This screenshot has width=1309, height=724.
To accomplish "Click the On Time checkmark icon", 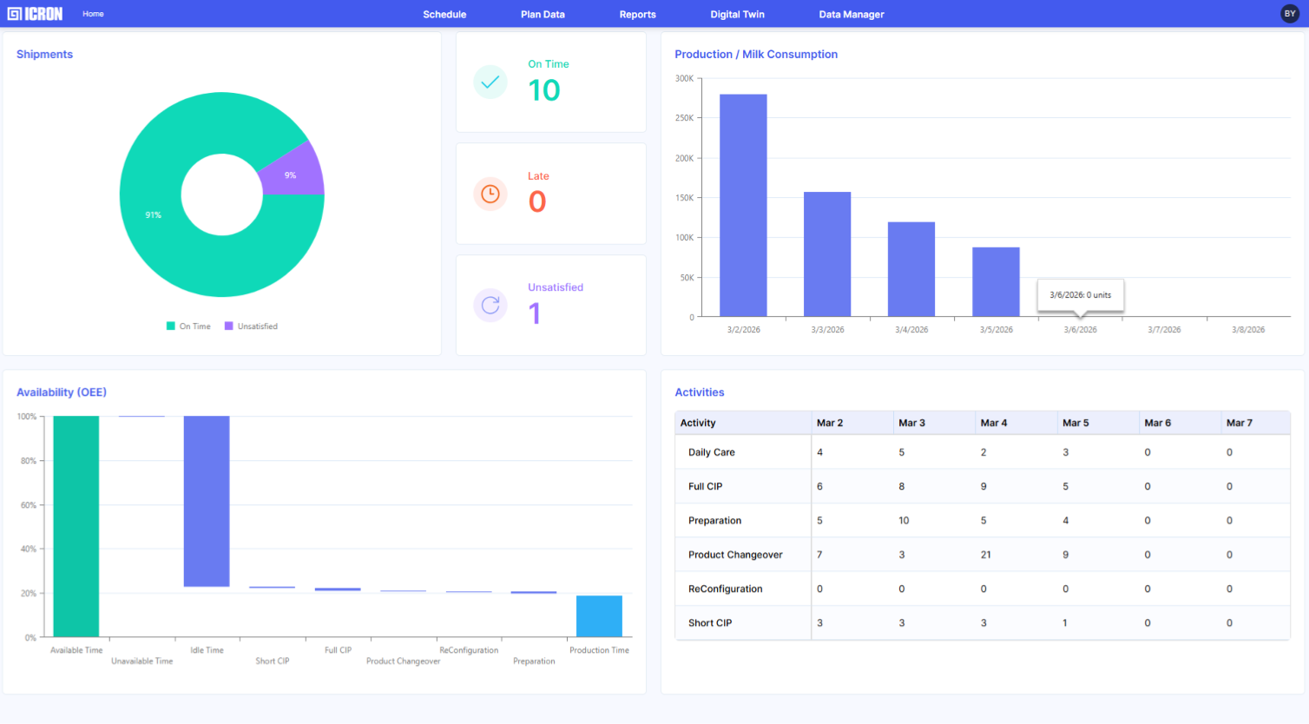I will [490, 82].
